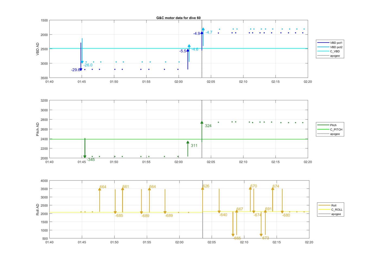Viewport: 380px width, 268px height.
Task: Click the 'VBD AD' y-axis label
Action: 38,49
